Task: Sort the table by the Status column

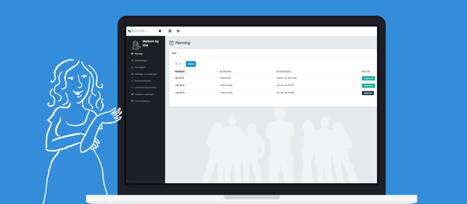Action: point(365,71)
